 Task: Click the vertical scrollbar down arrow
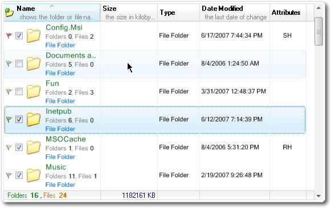pyautogui.click(x=318, y=196)
